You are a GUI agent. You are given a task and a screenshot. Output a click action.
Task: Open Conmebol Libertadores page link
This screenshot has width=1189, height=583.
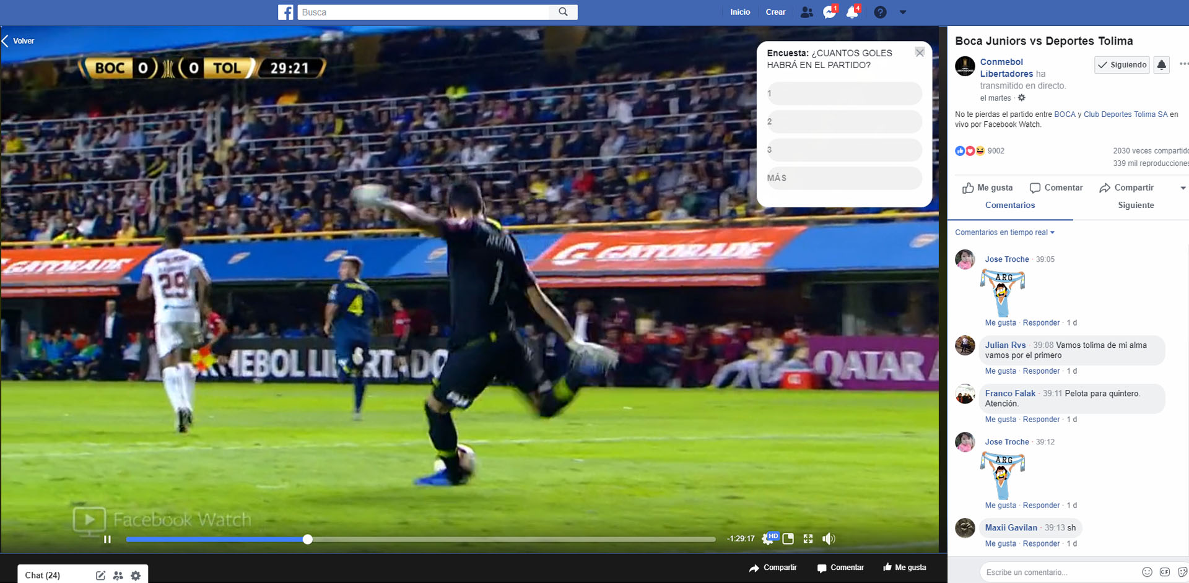1006,67
